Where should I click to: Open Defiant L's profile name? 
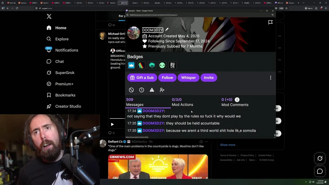pos(115,142)
